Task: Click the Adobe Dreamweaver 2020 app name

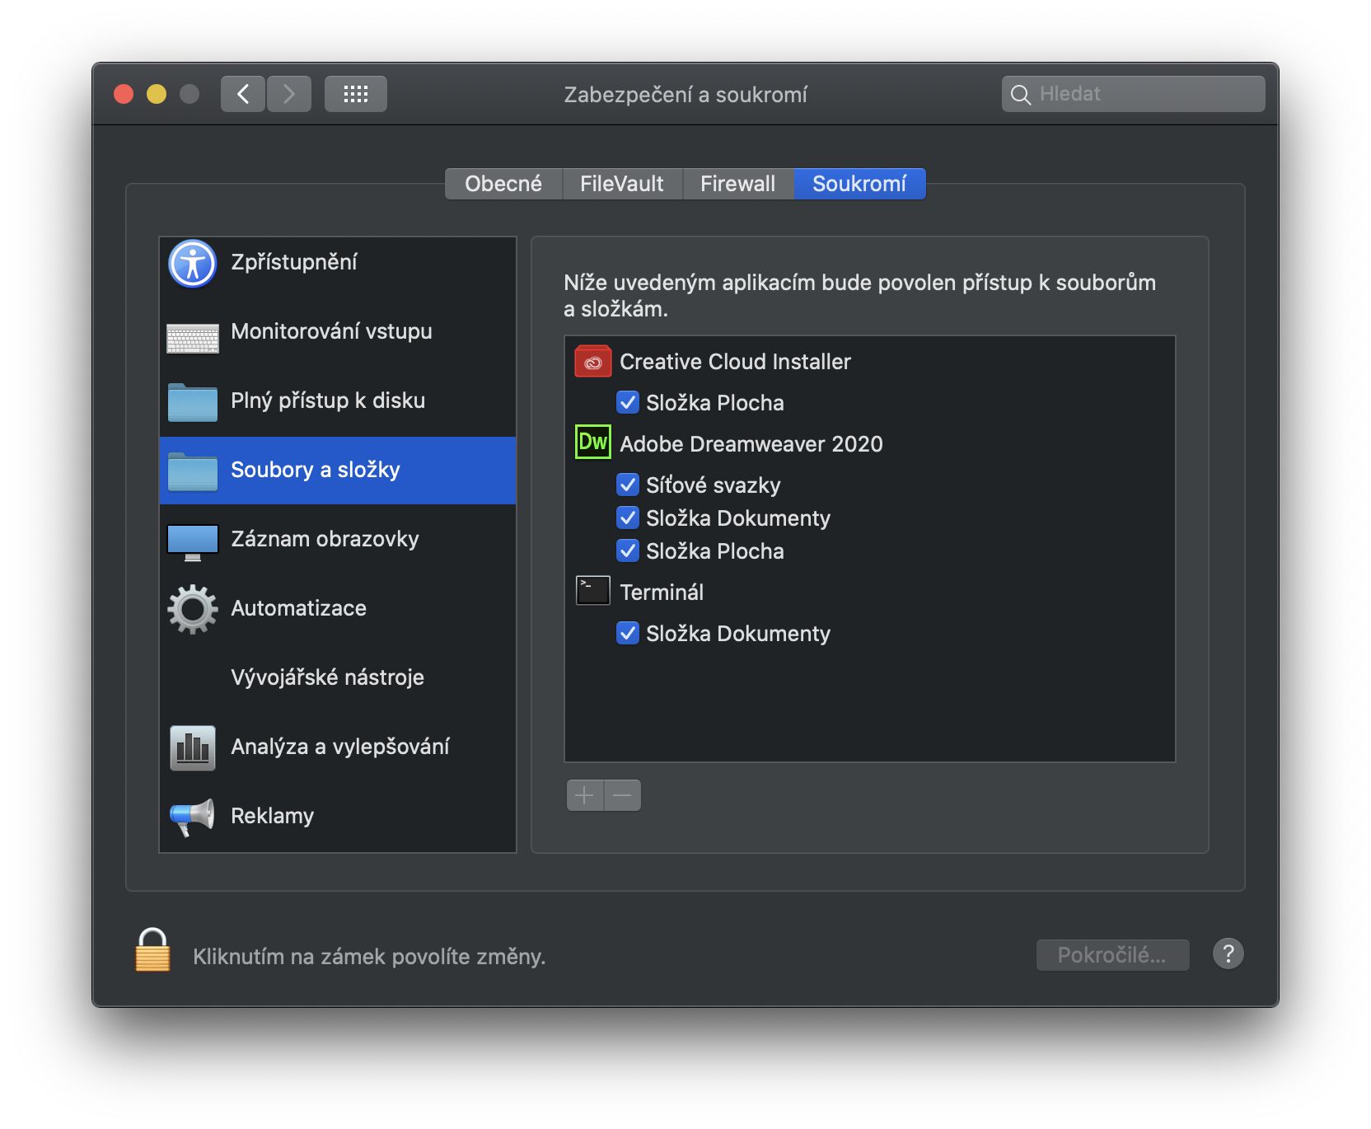Action: (751, 444)
